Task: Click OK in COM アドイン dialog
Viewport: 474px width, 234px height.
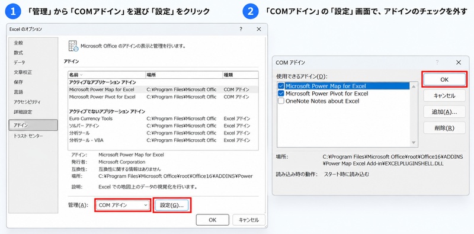Action: (x=444, y=79)
